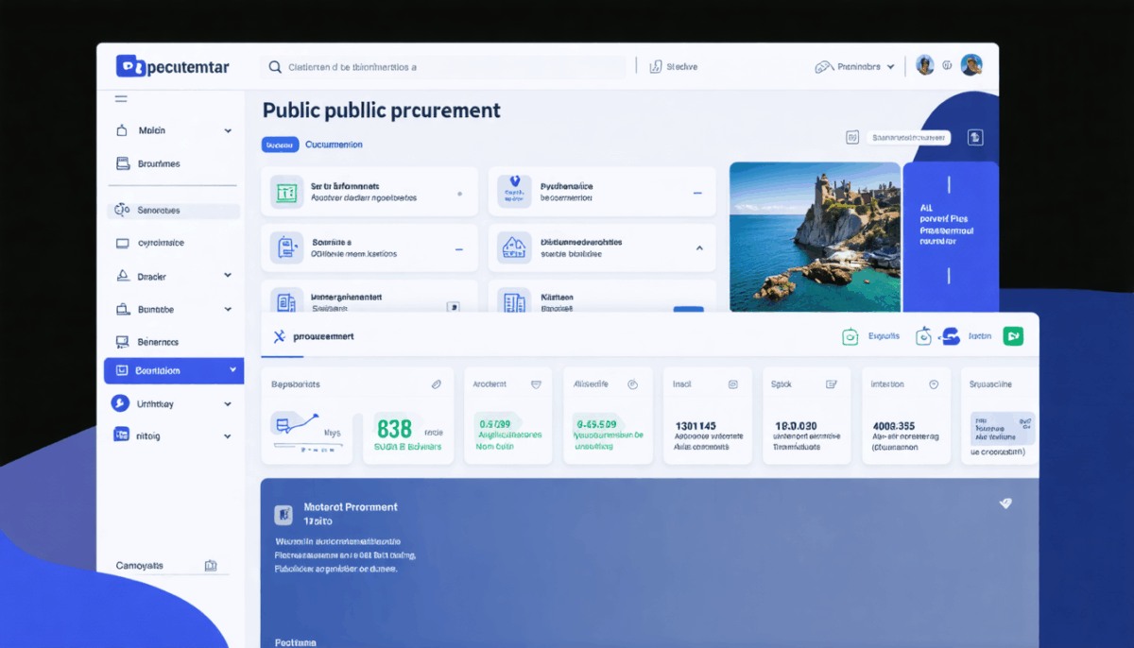The height and width of the screenshot is (648, 1134).
Task: Click the magnifier icon in search bar
Action: (x=275, y=67)
